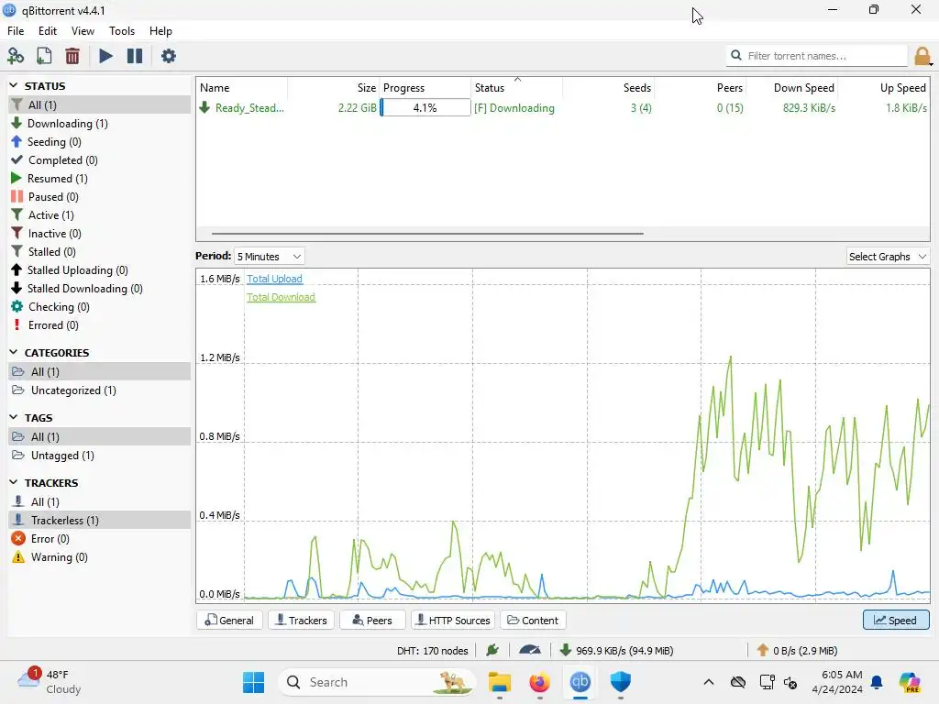Switch to the HTTP Sources tab

pyautogui.click(x=453, y=621)
